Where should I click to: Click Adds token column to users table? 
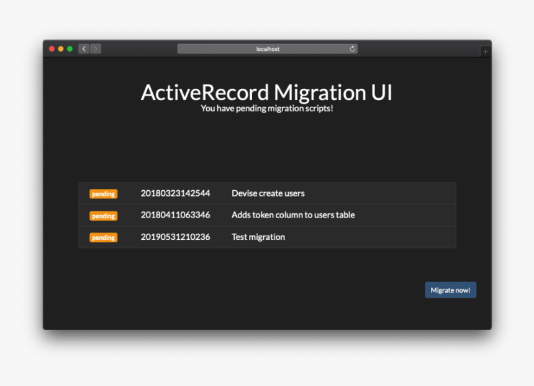click(x=293, y=215)
